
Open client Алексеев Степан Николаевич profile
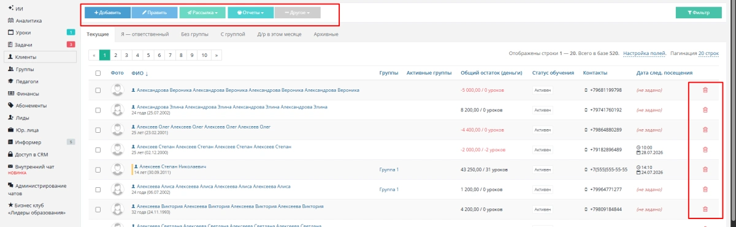pyautogui.click(x=172, y=166)
